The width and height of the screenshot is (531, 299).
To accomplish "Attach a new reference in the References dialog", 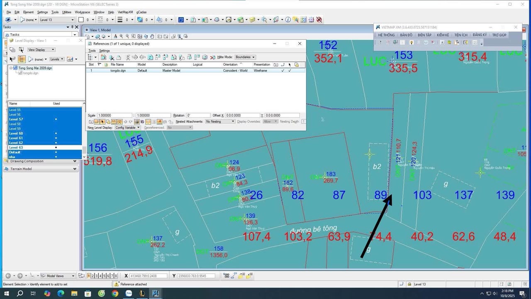I will [103, 57].
